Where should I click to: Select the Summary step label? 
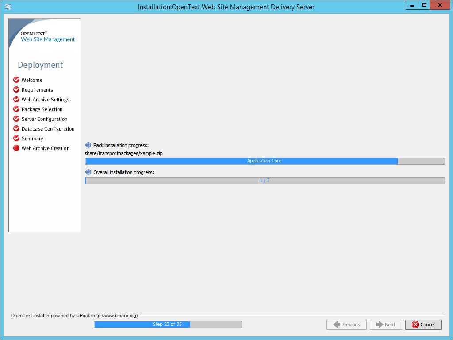point(32,139)
